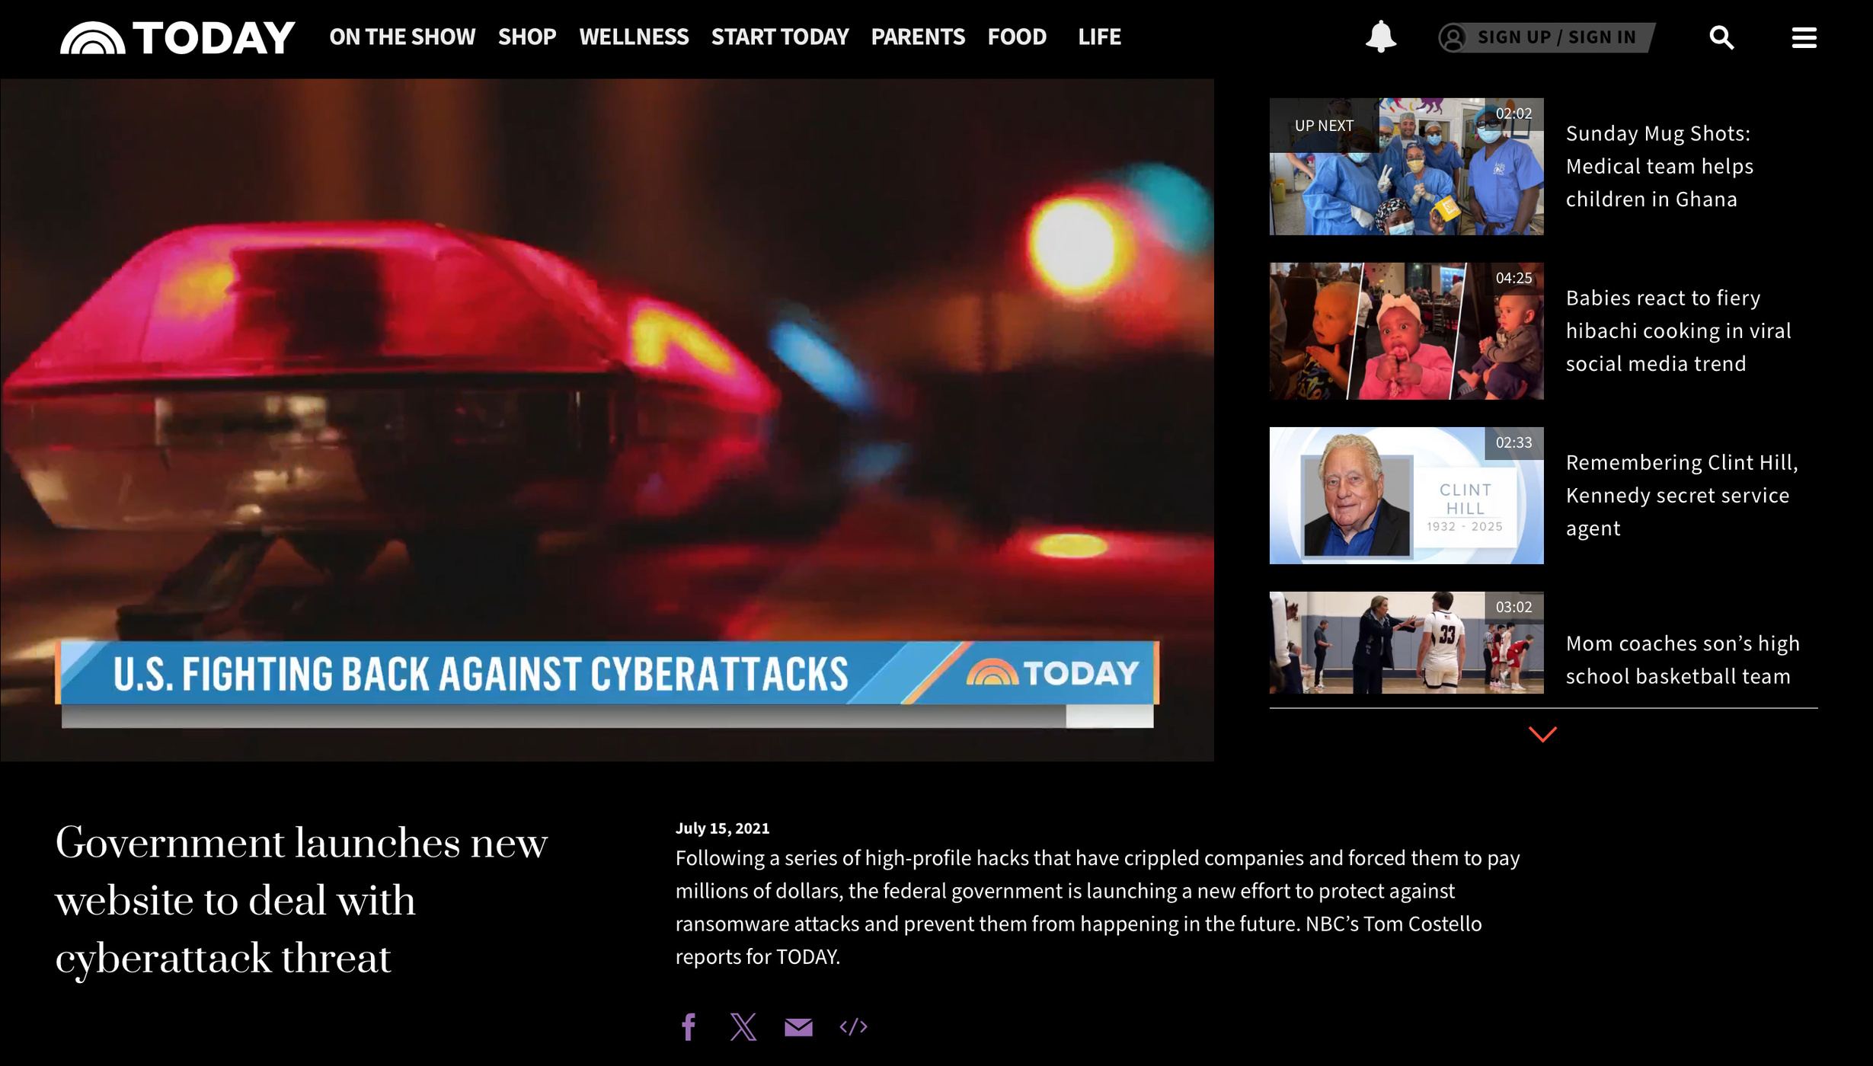Open Babies react to fiery hibachi title
1873x1066 pixels.
point(1678,331)
